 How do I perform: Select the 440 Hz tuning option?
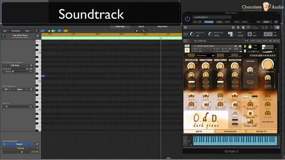(x=246, y=97)
